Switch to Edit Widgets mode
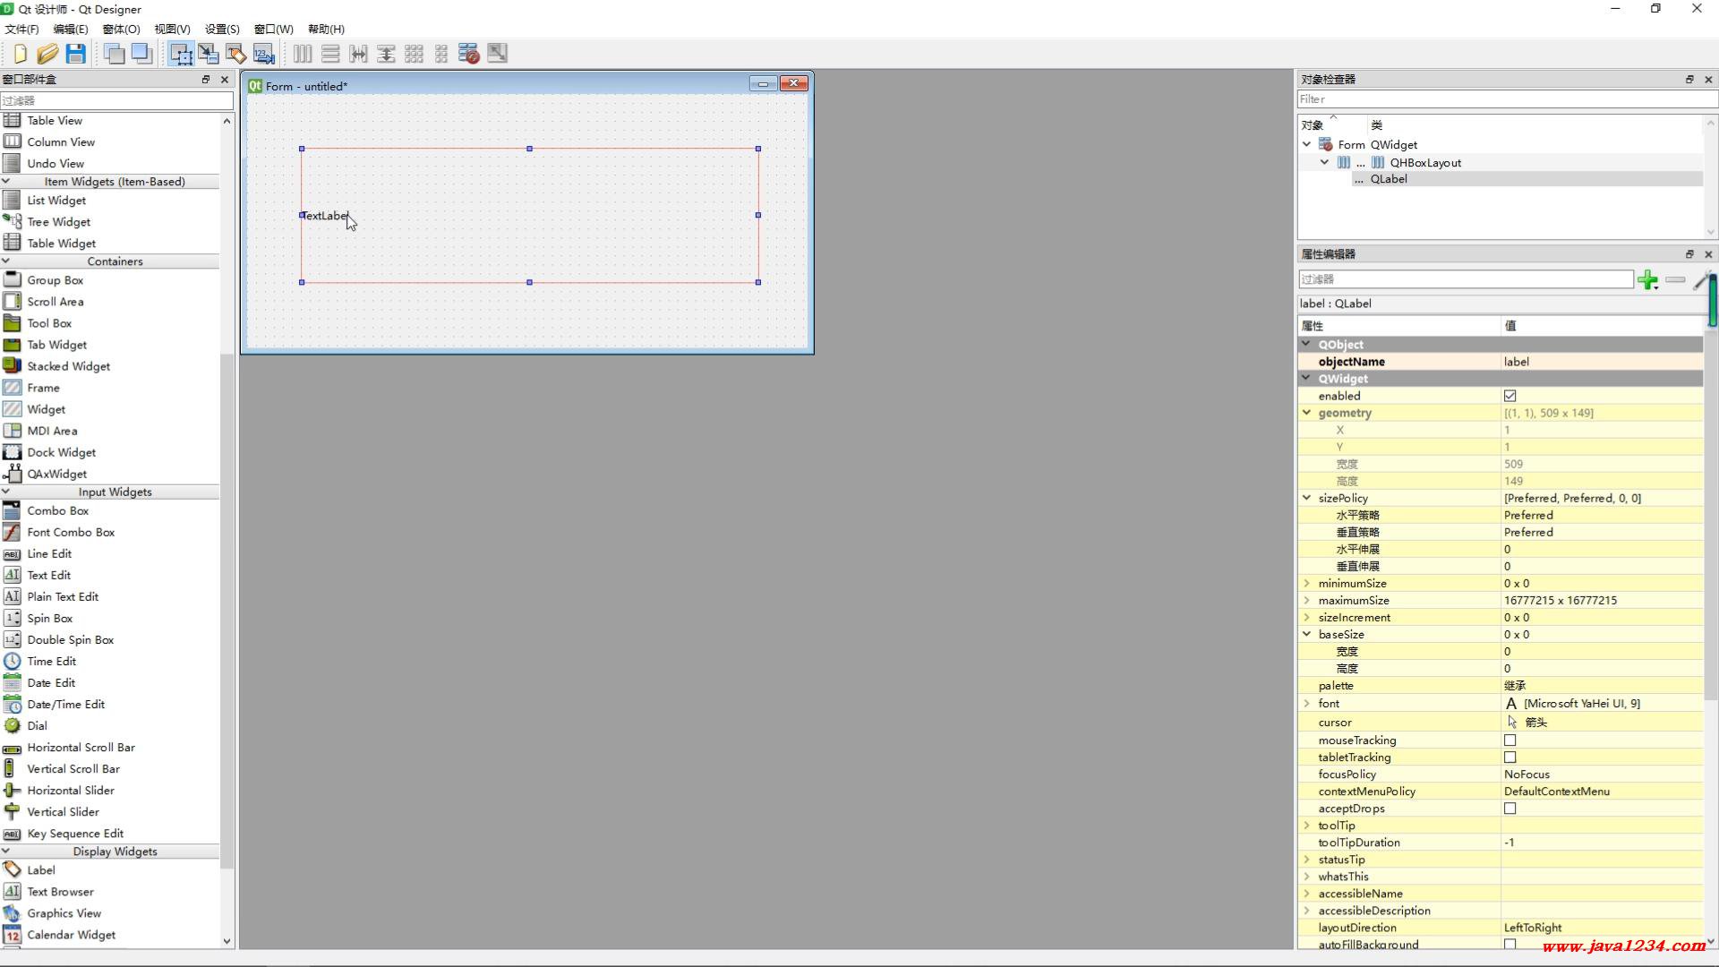This screenshot has height=967, width=1719. [x=181, y=54]
